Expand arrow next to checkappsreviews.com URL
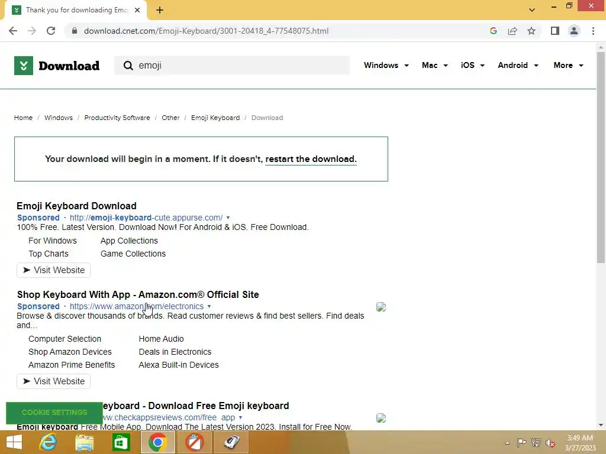This screenshot has height=454, width=606. pyautogui.click(x=240, y=418)
